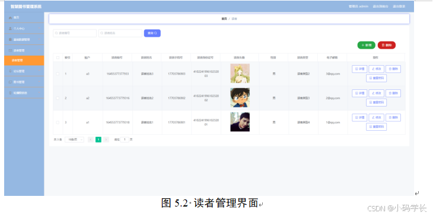Viewport: 433px width, 216px height.
Task: Click 修改 edit for account a3
Action: click(x=377, y=69)
